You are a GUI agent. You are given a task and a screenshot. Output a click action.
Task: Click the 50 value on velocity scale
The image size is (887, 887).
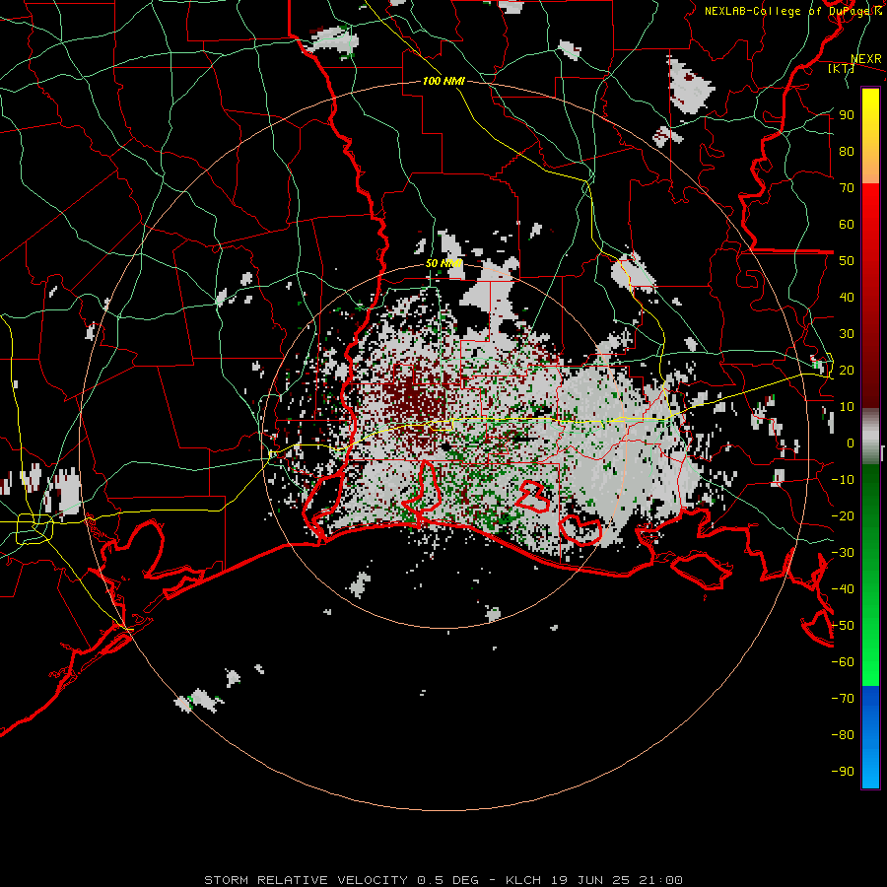847,261
